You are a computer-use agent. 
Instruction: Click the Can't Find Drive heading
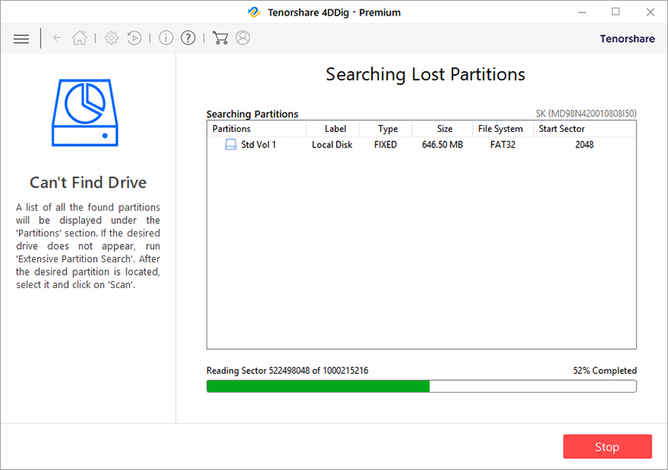click(88, 183)
